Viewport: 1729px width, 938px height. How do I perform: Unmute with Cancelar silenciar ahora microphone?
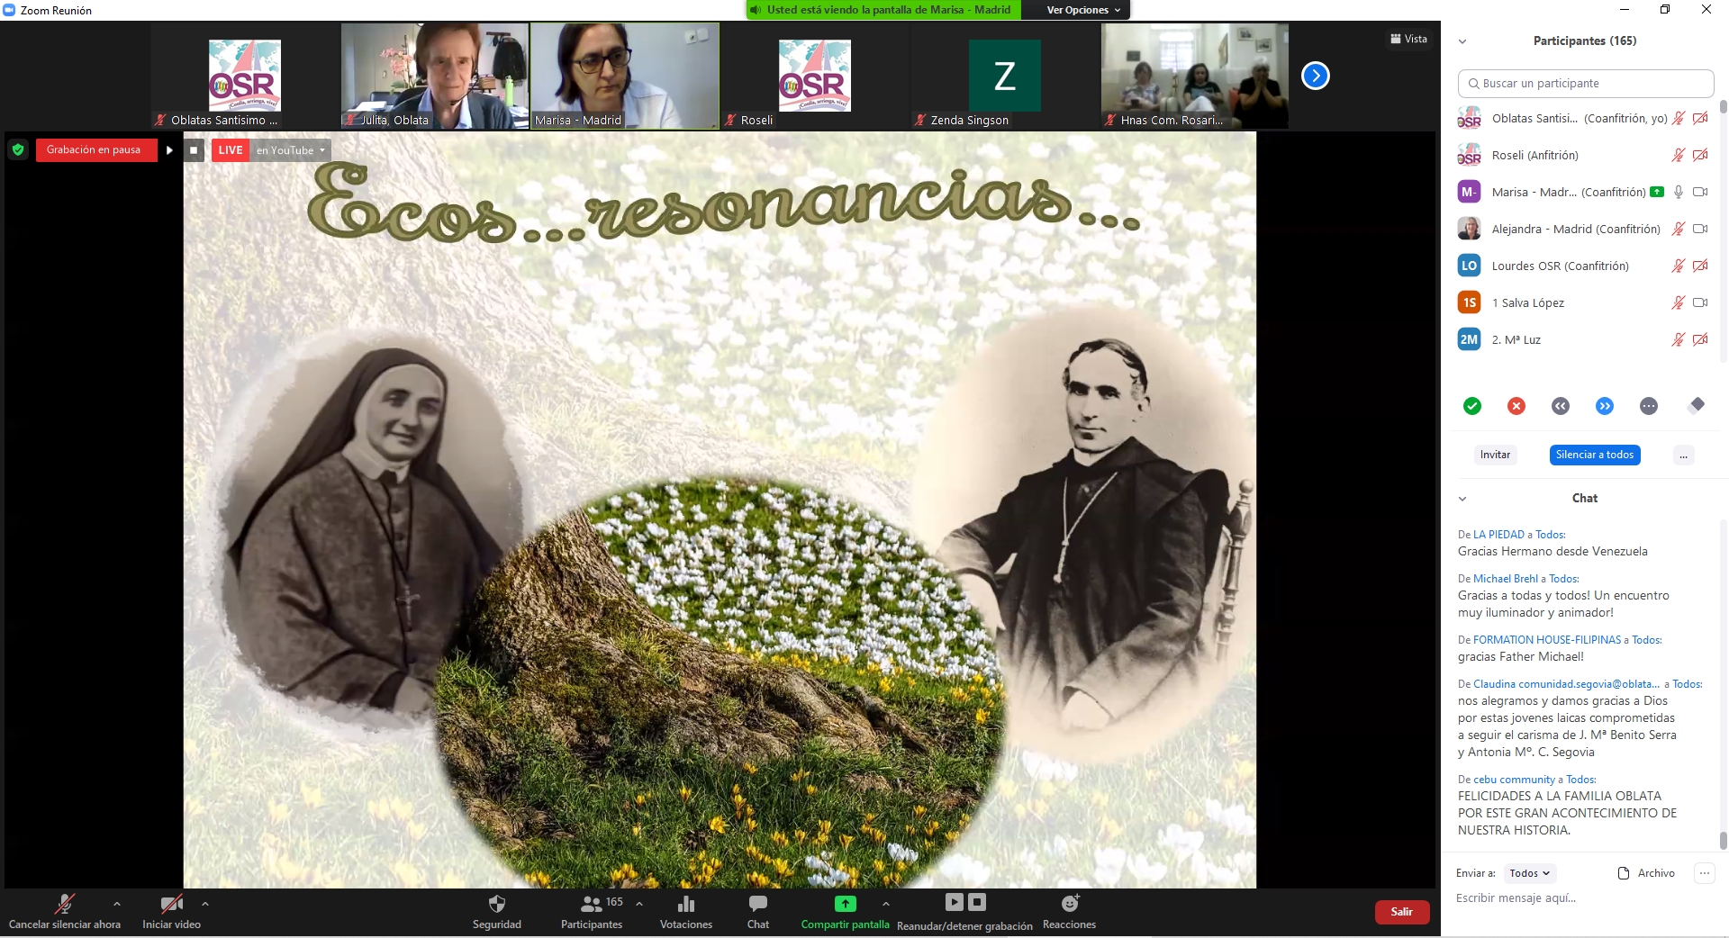tap(64, 911)
